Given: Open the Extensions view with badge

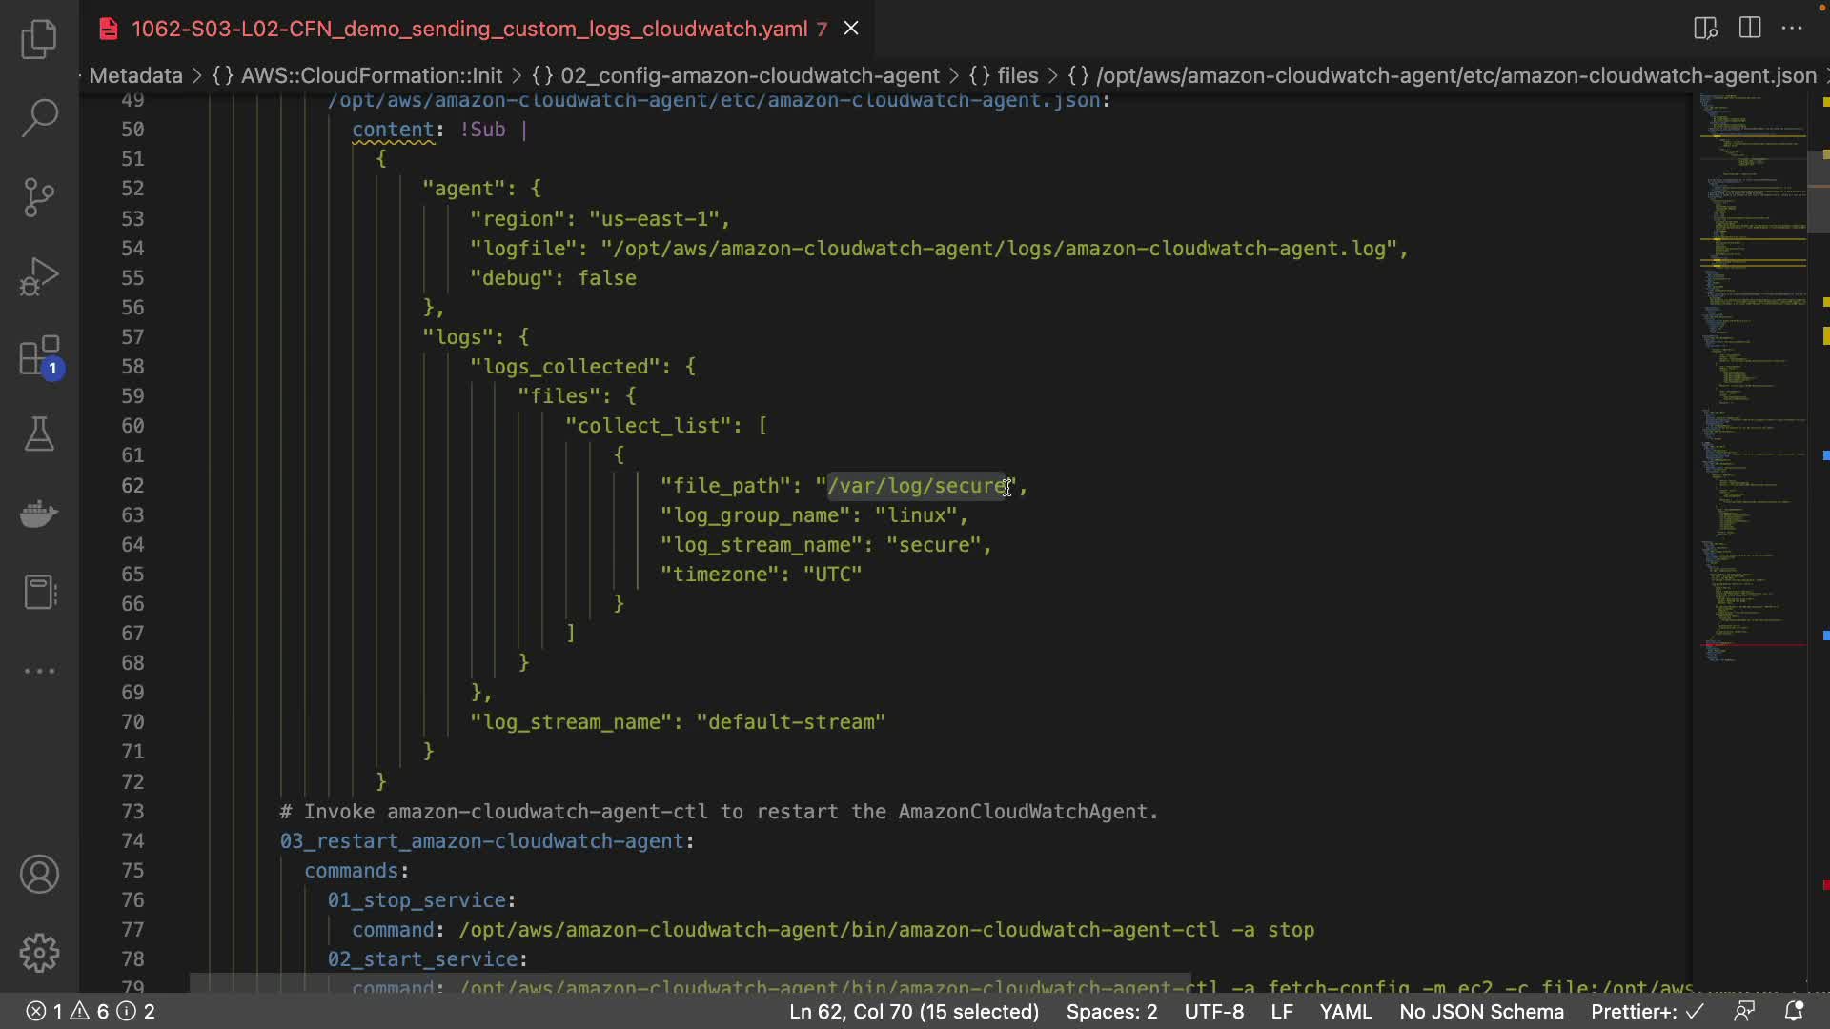Looking at the screenshot, I should coord(39,356).
